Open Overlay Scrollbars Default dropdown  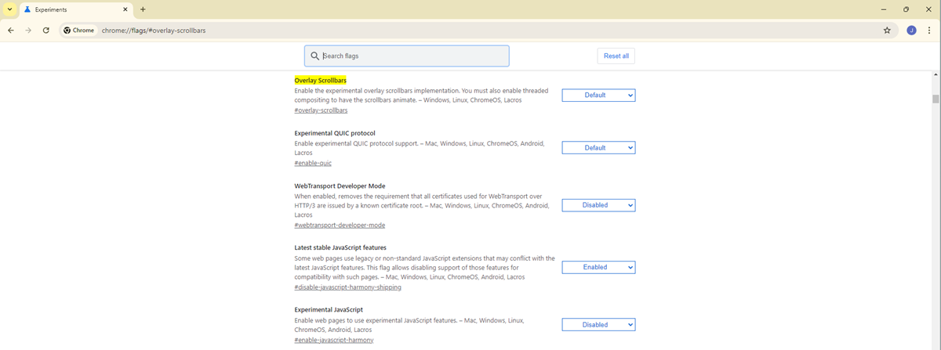point(598,96)
